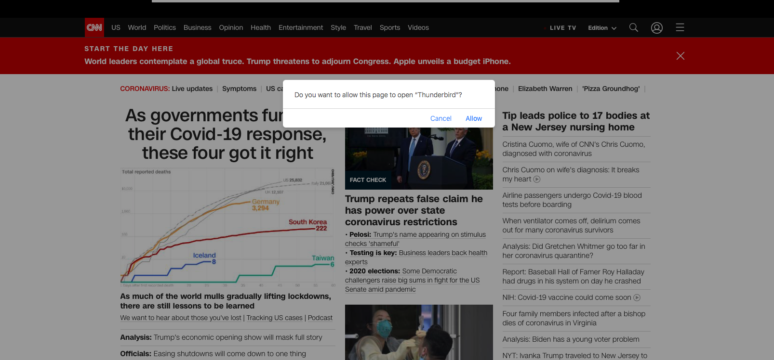Open Cristina Cuomo coronavirus diagnosis story
774x360 pixels.
tap(574, 149)
